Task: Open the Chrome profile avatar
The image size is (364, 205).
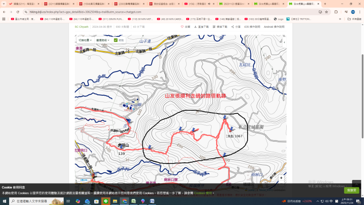Action: pyautogui.click(x=353, y=12)
